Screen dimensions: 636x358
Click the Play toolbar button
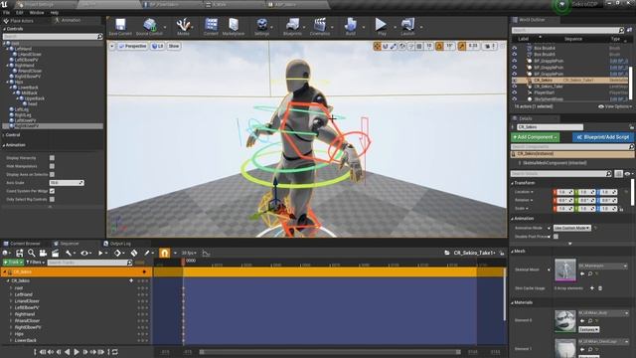coord(381,24)
